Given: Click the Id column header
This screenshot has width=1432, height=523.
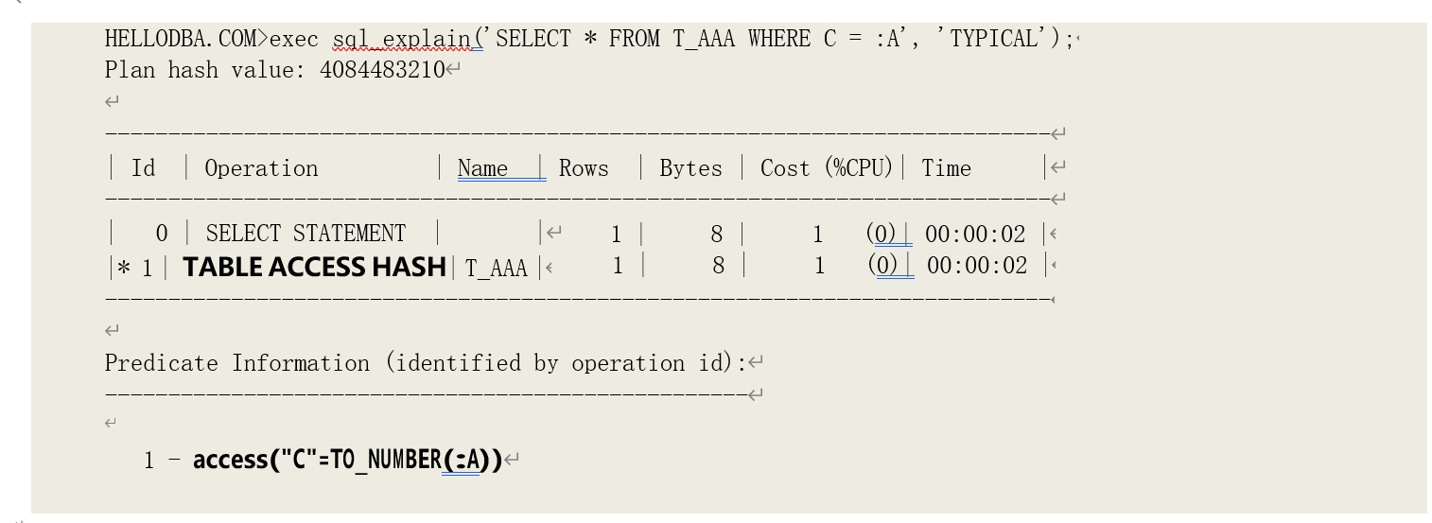Looking at the screenshot, I should pyautogui.click(x=143, y=168).
